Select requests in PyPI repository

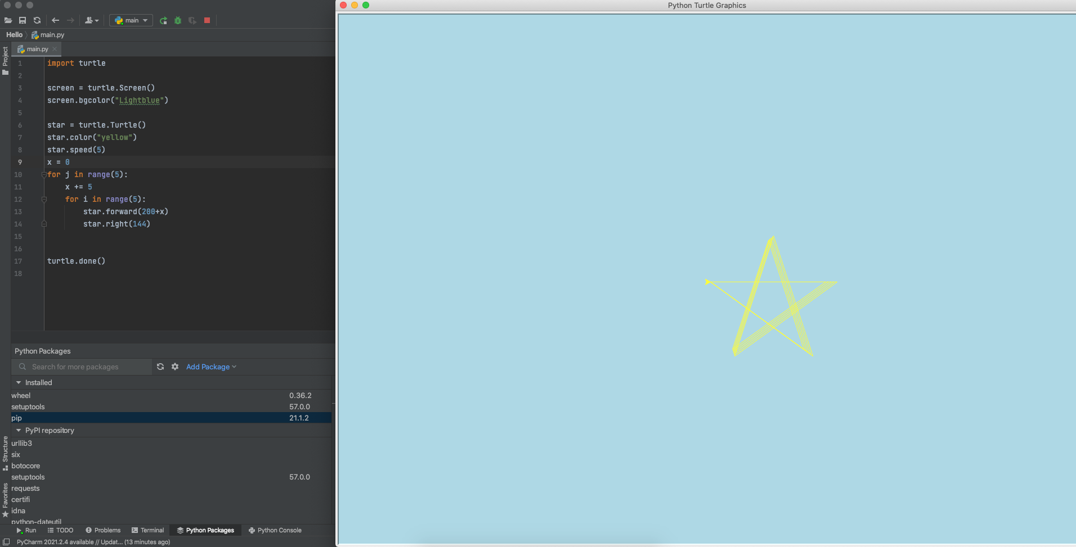pos(171,488)
